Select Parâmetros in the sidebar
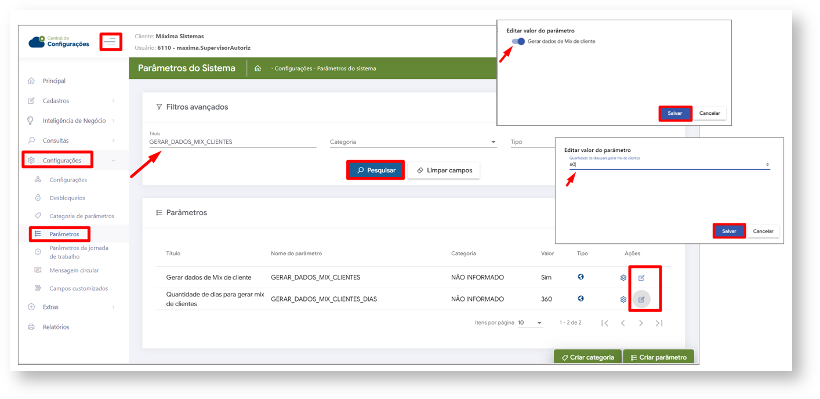Viewport: 820px width, 399px height. [64, 234]
